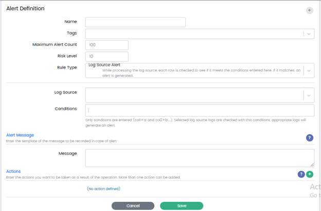This screenshot has width=321, height=211.
Task: Click the Message box resize handle
Action: [x=312, y=164]
